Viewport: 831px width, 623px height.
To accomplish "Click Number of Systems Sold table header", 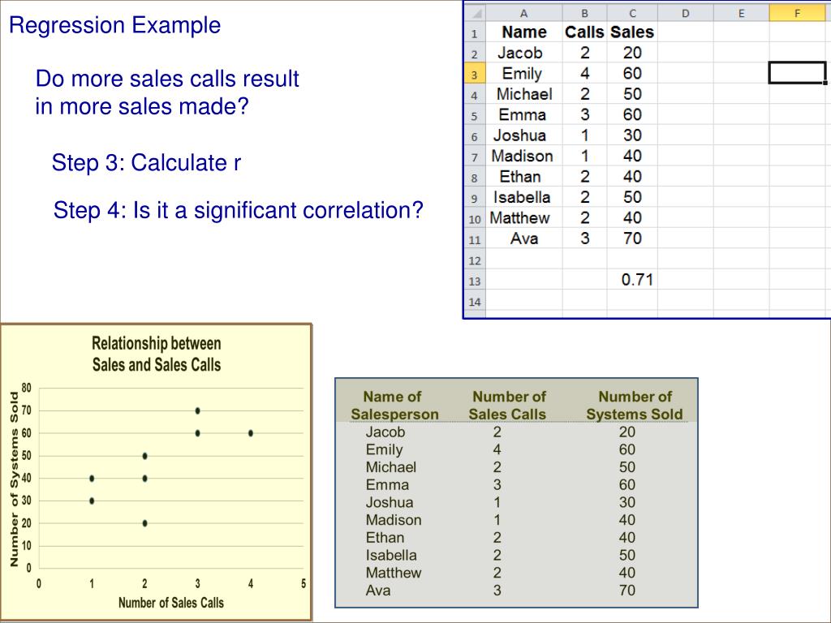I will [635, 406].
